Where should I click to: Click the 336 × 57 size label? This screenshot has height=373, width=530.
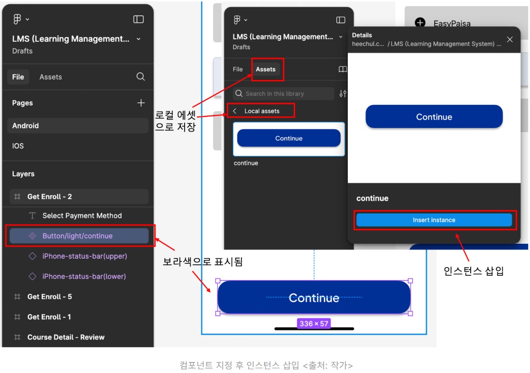[x=314, y=324]
